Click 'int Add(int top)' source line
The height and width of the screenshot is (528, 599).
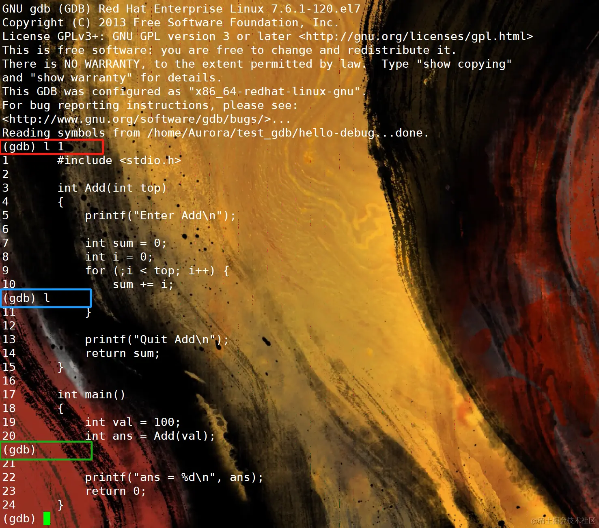point(112,188)
